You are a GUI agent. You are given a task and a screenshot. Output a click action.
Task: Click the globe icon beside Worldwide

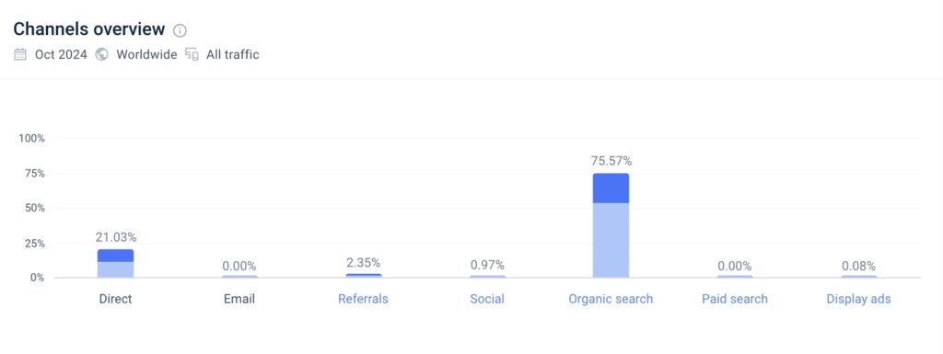point(102,54)
